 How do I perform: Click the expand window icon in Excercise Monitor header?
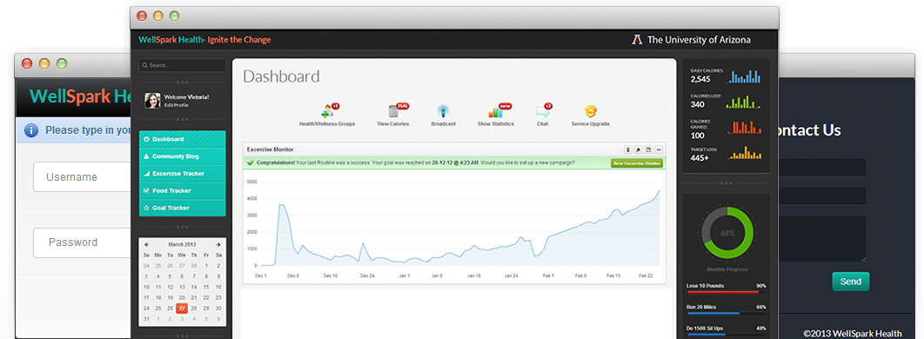pyautogui.click(x=648, y=150)
